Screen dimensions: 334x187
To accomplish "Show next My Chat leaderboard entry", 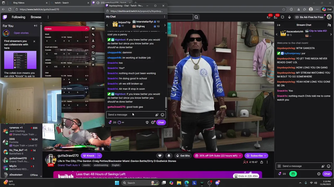I will tap(165, 25).
